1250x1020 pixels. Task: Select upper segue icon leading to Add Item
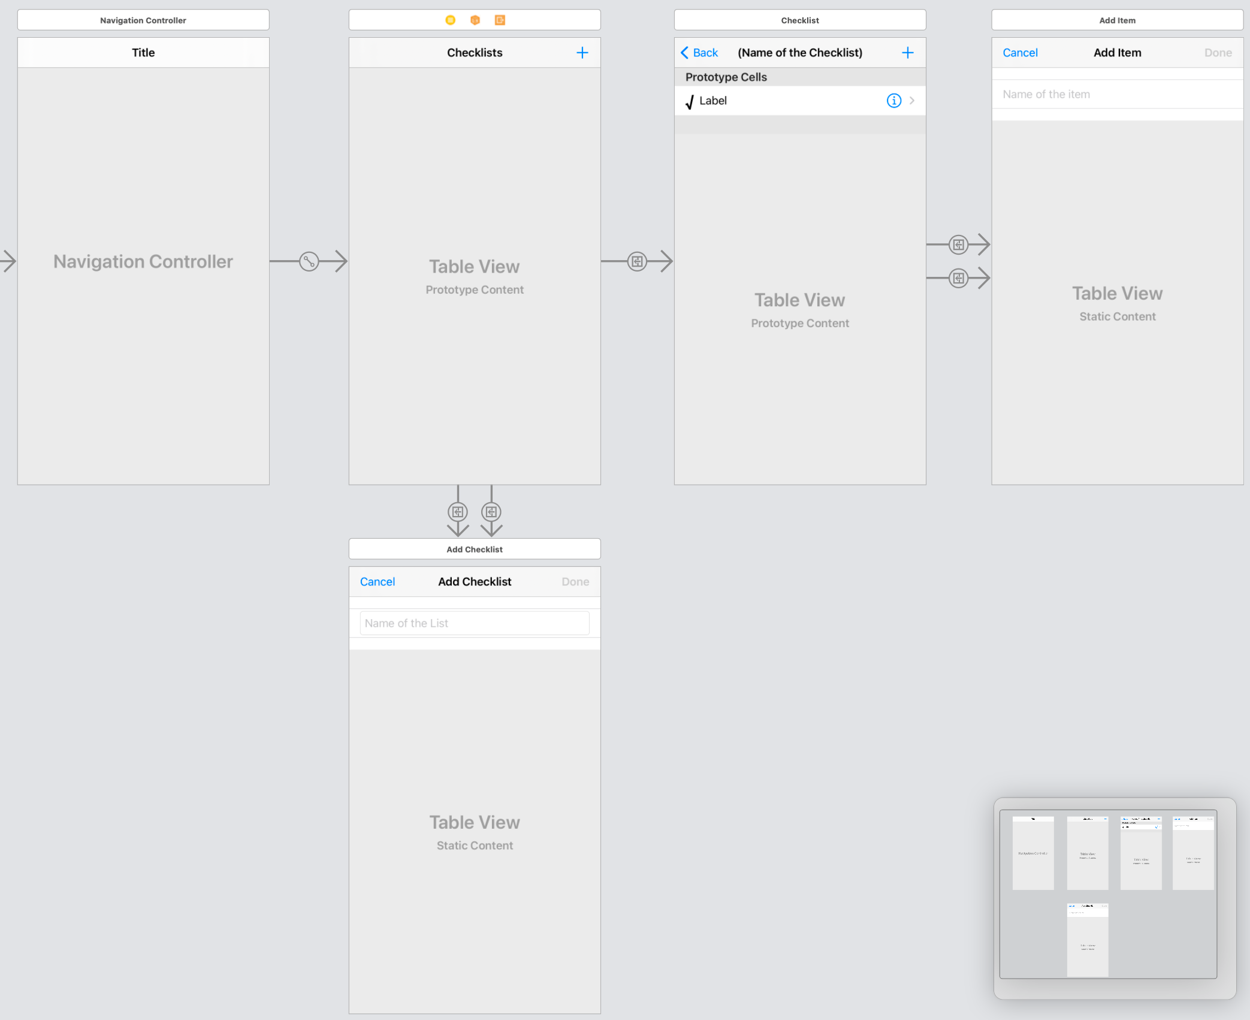tap(958, 245)
